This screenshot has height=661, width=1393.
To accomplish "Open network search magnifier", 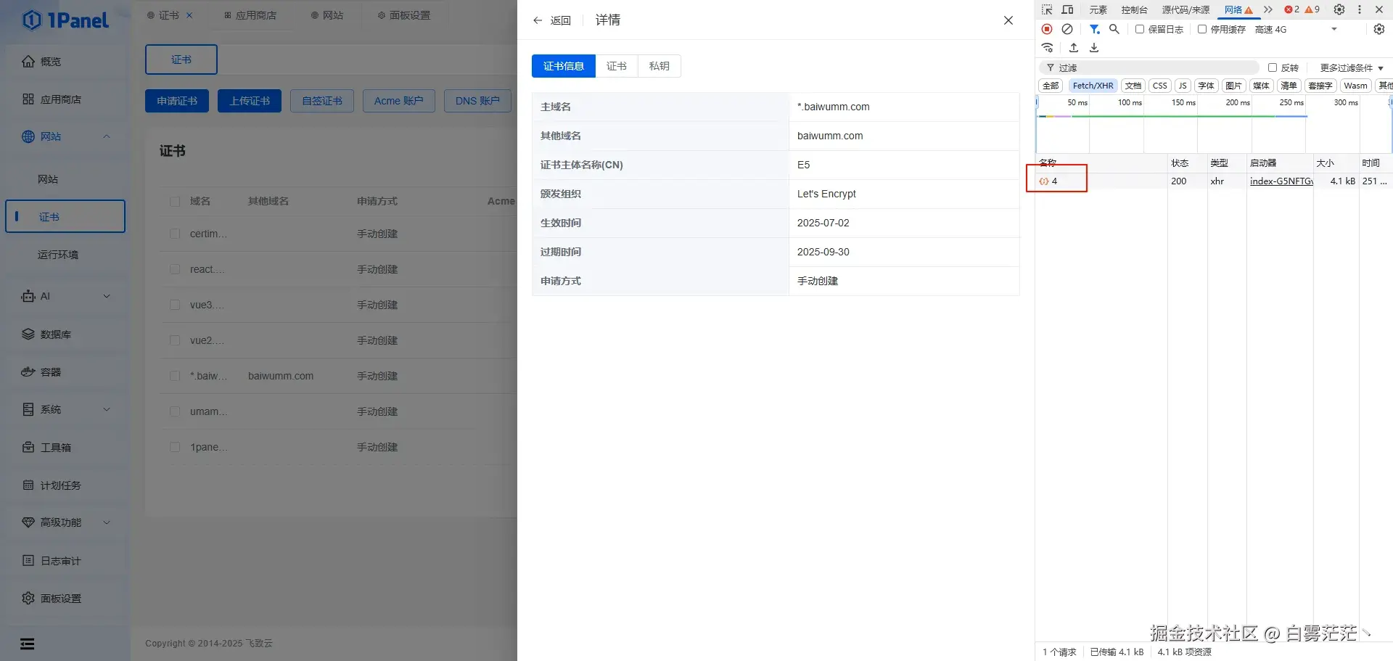I will [1114, 29].
